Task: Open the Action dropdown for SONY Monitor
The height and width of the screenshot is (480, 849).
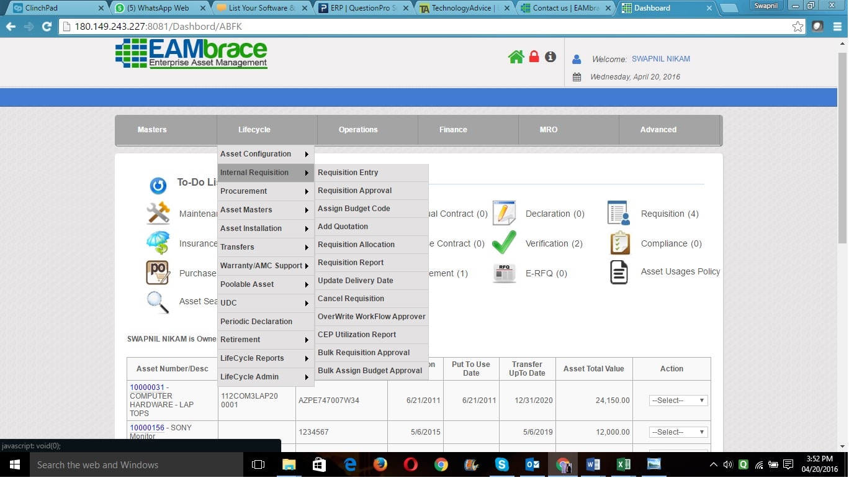Action: pos(678,432)
